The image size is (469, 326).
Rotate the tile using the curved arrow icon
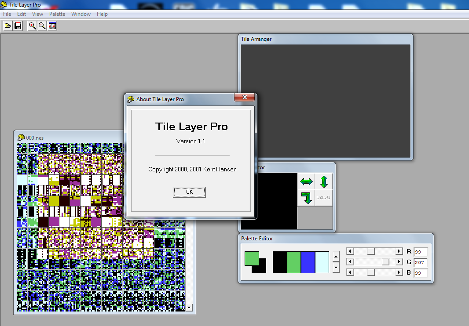click(x=306, y=198)
